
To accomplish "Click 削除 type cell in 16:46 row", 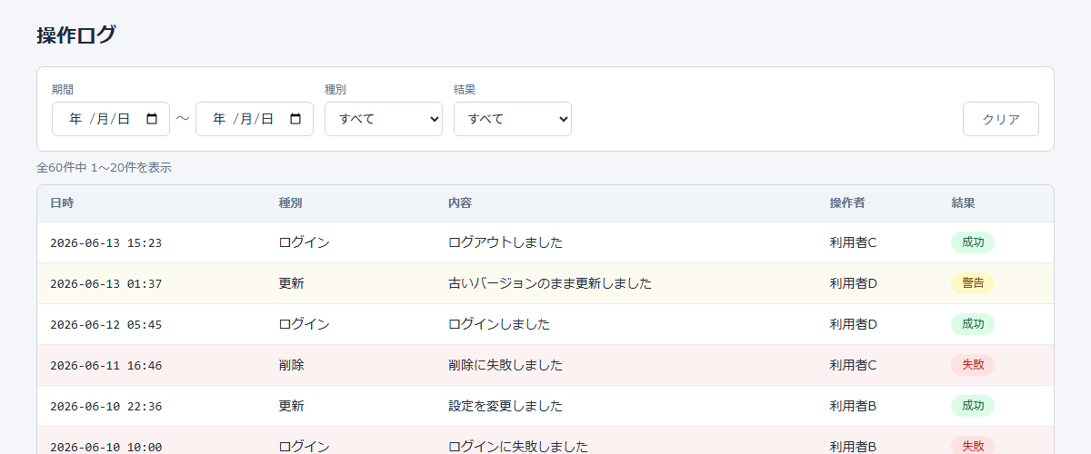I will coord(292,365).
